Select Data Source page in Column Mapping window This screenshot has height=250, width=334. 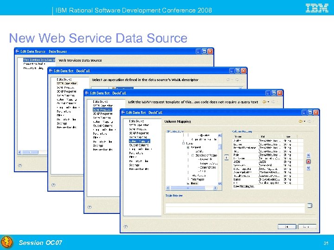(136, 121)
